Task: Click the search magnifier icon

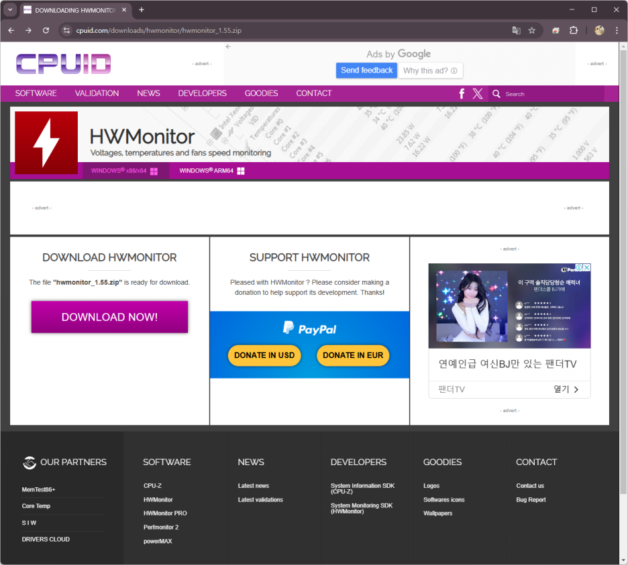Action: [x=496, y=94]
